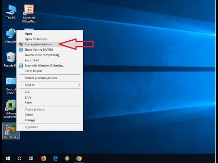Launch Firefox from the taskbar
Viewport: 218px width, 163px height.
pos(43,158)
